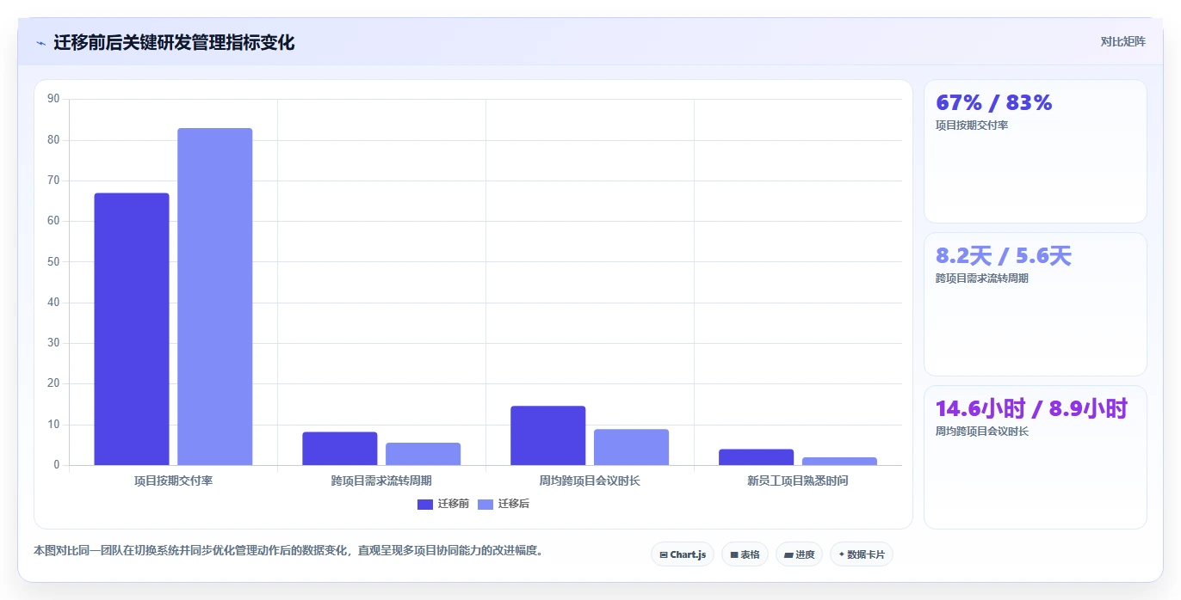The width and height of the screenshot is (1181, 600).
Task: Click the y-axis value 90
Action: (53, 99)
